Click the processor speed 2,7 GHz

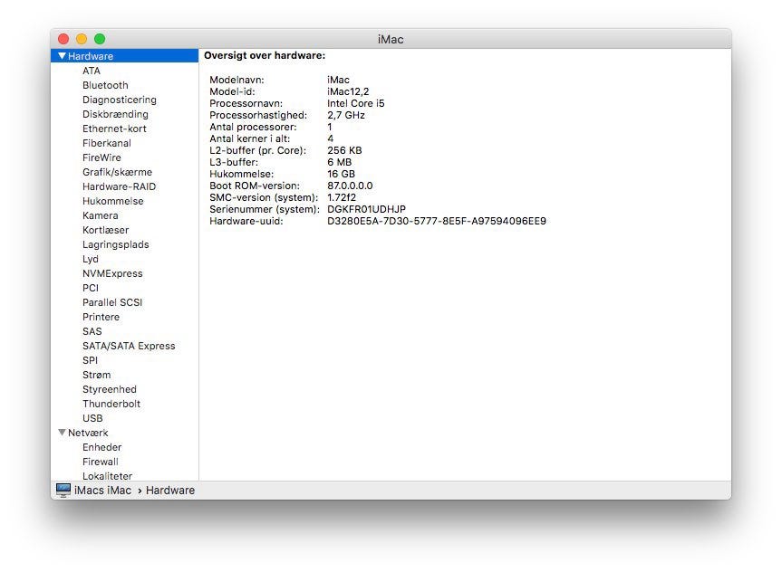(346, 115)
